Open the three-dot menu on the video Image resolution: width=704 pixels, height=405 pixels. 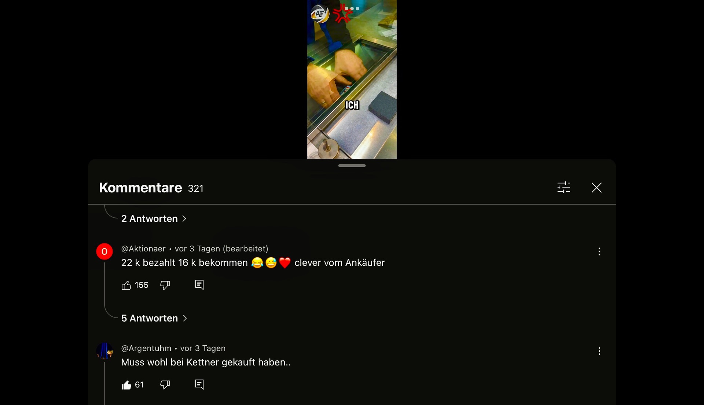pos(352,8)
